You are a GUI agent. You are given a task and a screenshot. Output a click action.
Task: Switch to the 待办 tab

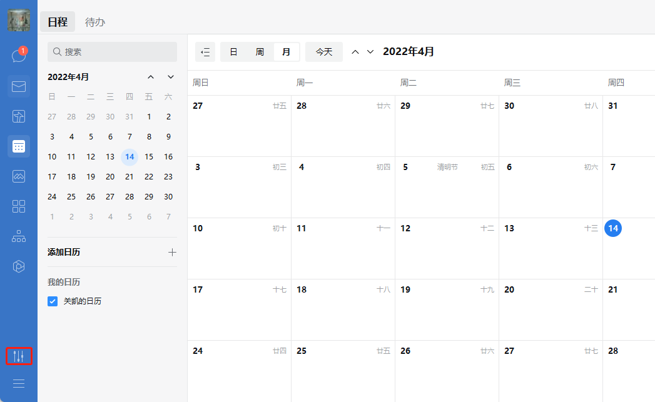click(x=95, y=22)
